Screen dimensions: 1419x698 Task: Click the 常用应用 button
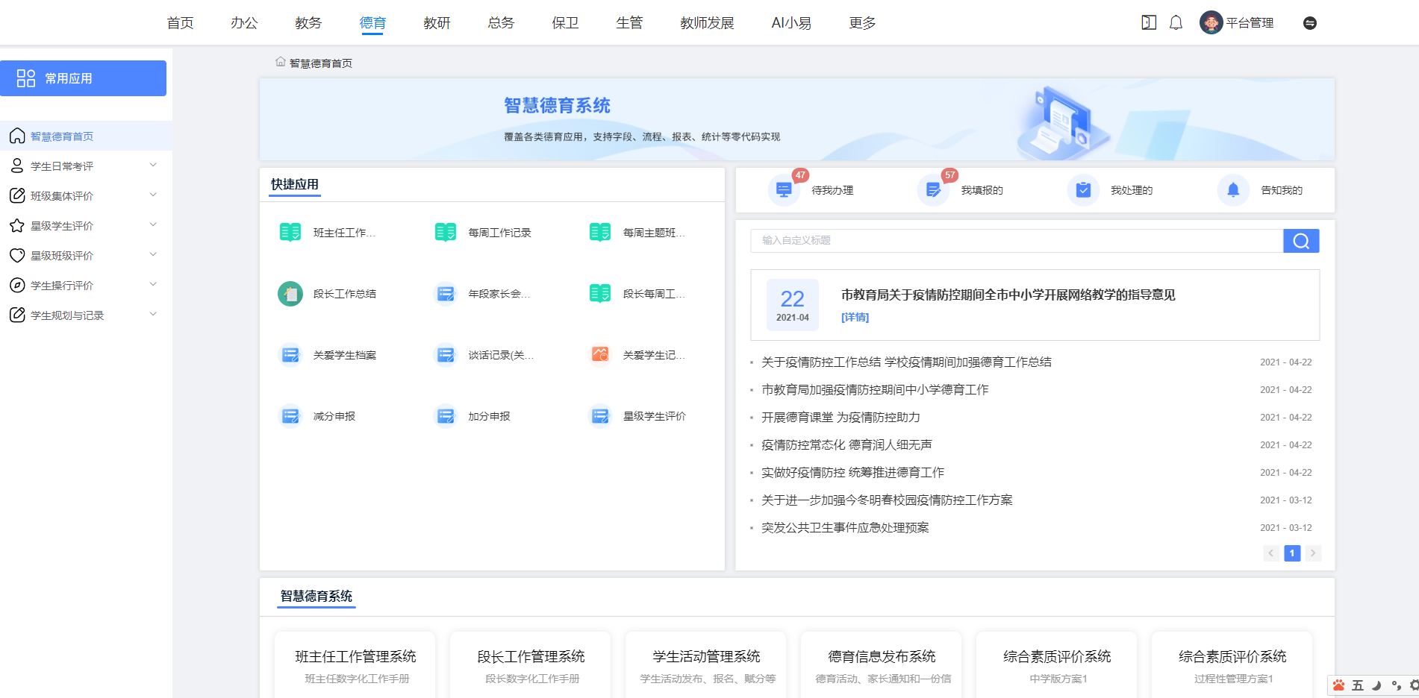coord(83,78)
